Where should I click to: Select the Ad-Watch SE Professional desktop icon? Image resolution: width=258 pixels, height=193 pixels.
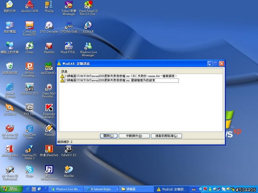(x=10, y=173)
